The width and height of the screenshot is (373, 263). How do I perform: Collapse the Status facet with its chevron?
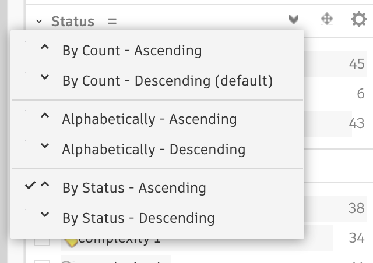[39, 22]
